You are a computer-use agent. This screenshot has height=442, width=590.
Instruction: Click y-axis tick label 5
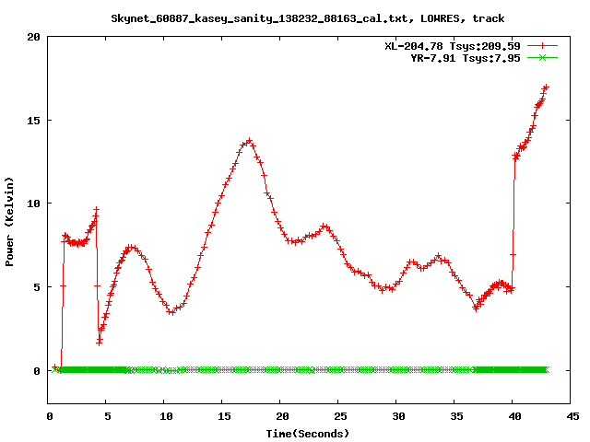click(37, 287)
